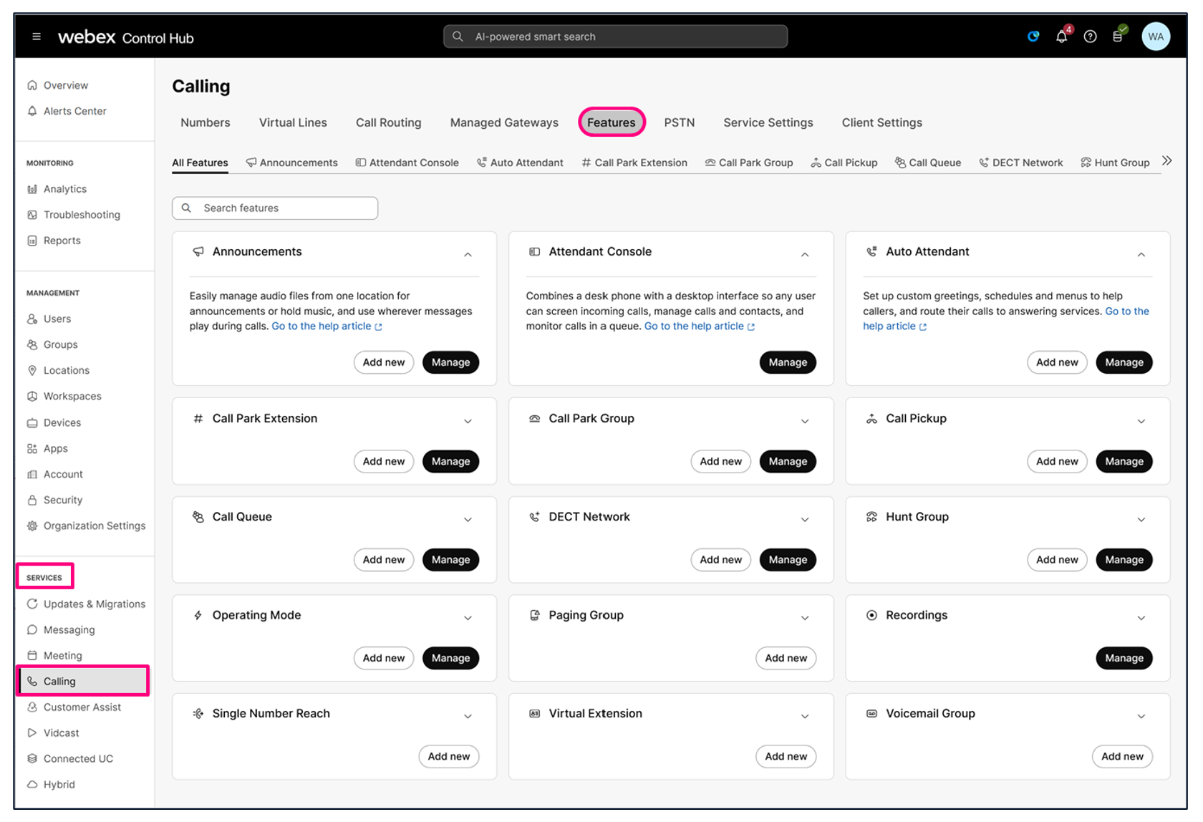Collapse the Attendant Console card
The height and width of the screenshot is (822, 1203).
pos(805,254)
